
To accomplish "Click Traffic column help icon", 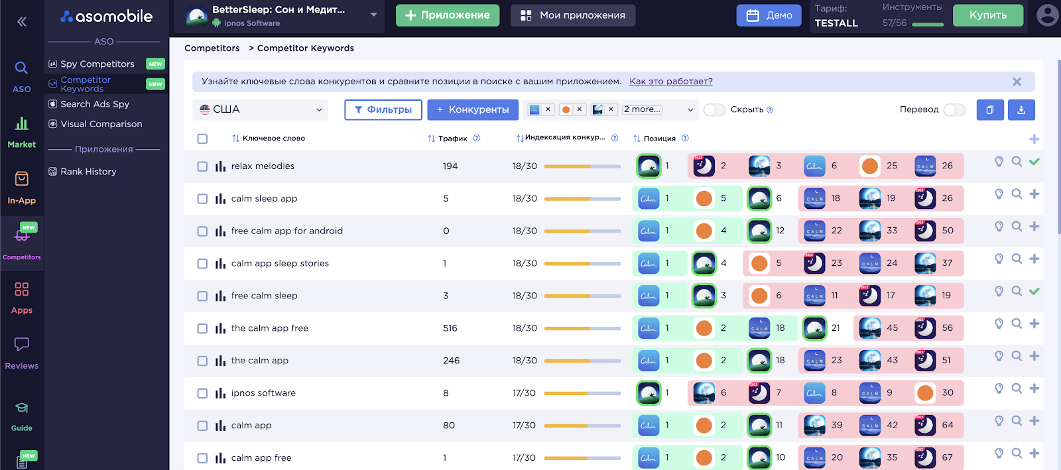I will tap(476, 139).
